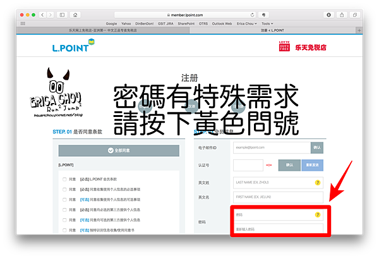
Task: Click the 密码 password input field
Action: [278, 214]
